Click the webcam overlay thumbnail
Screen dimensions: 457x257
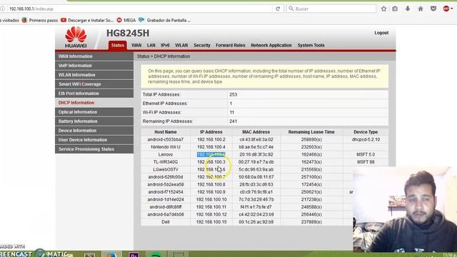click(x=405, y=209)
